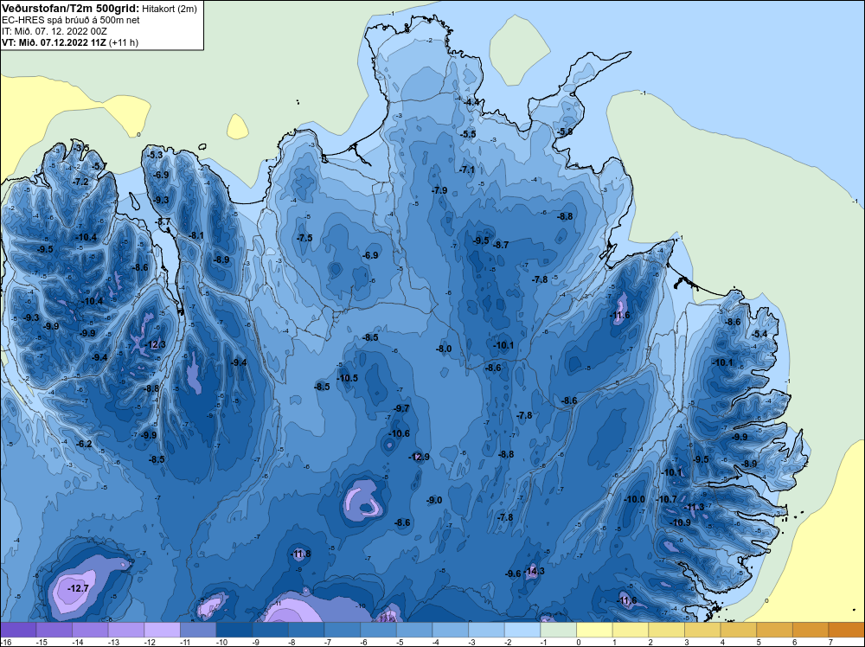865x647 pixels.
Task: Click the -4.4 temperature value
Action: (x=471, y=103)
